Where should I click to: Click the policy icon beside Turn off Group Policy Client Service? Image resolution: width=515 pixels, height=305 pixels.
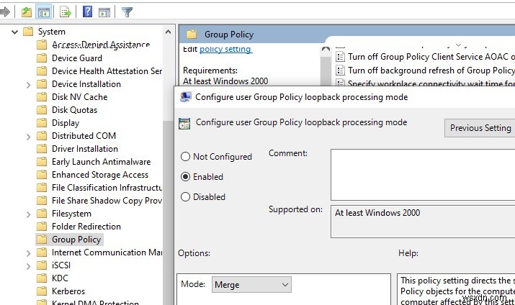(x=340, y=57)
